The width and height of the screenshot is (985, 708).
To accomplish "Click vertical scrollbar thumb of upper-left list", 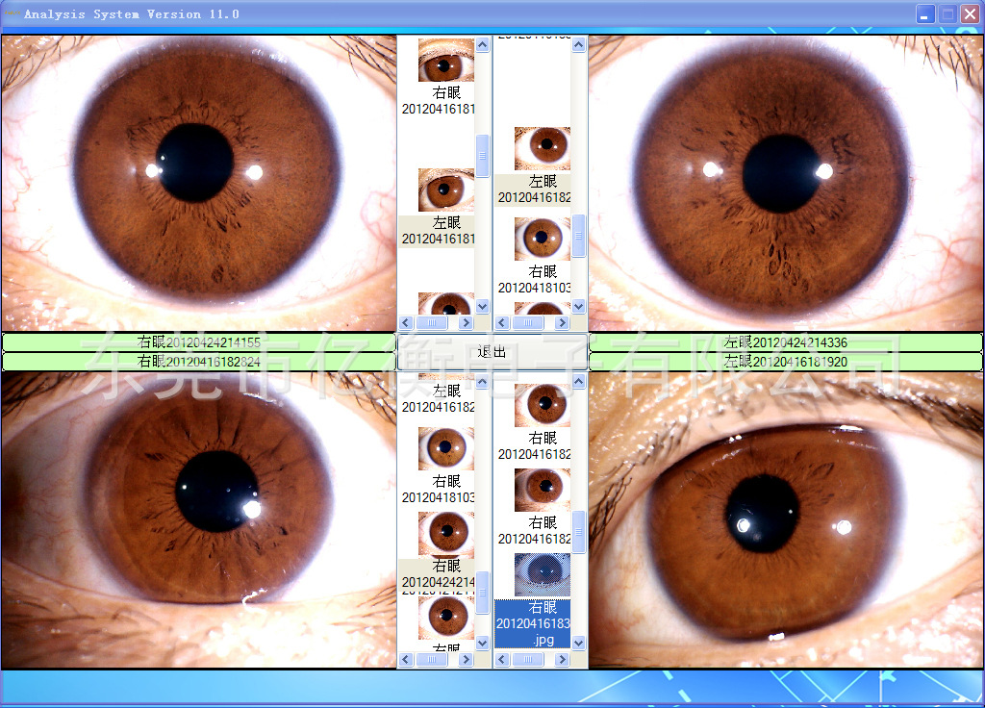I will 483,156.
